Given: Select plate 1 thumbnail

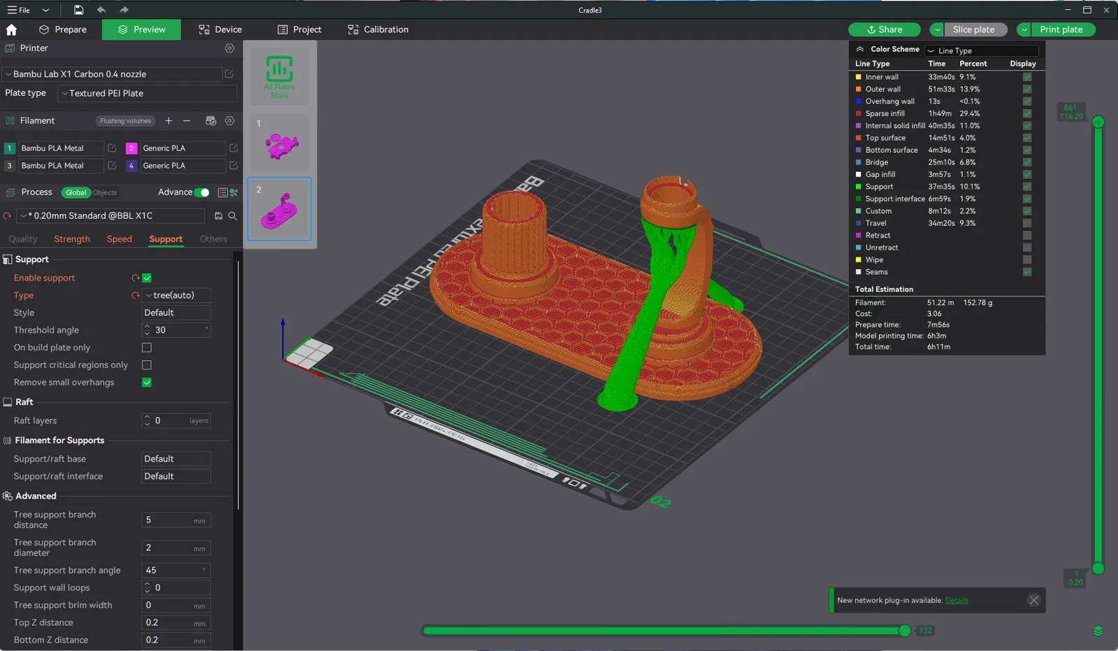Looking at the screenshot, I should [279, 143].
